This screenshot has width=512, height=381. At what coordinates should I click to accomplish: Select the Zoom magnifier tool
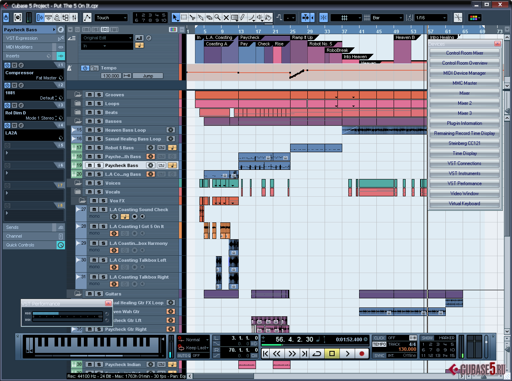coord(217,18)
